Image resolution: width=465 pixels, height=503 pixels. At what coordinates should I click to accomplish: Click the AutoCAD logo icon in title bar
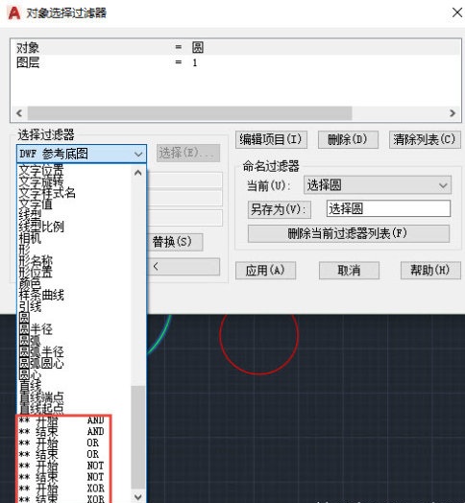click(x=13, y=12)
